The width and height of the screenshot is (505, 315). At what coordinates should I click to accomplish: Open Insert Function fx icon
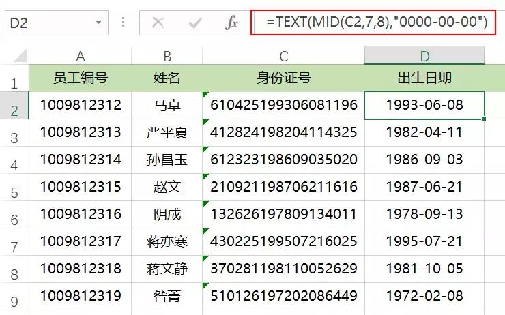(231, 23)
